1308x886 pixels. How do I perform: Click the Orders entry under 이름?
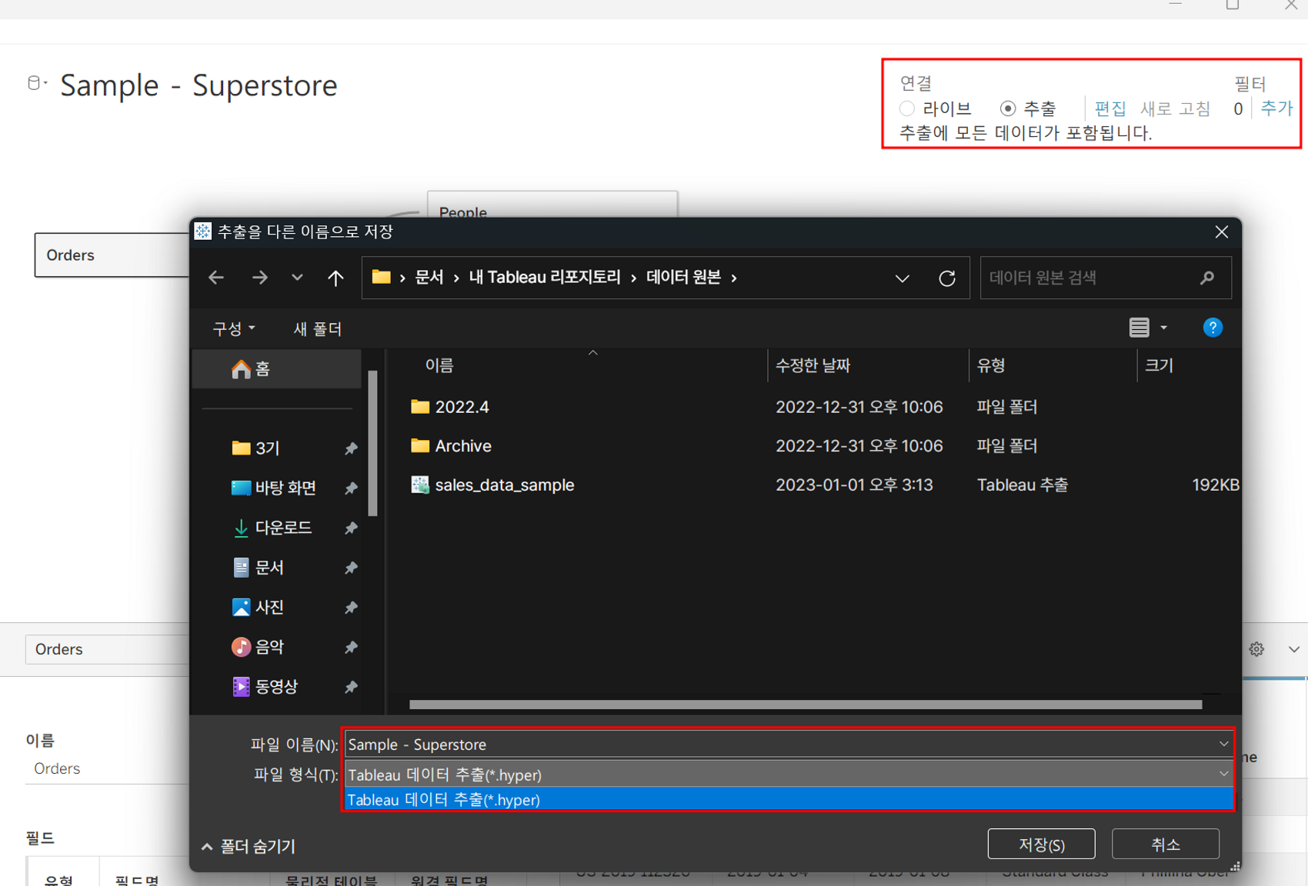tap(57, 768)
